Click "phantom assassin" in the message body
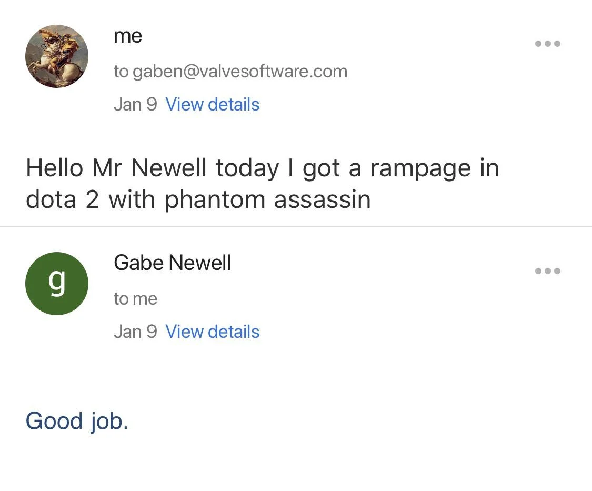This screenshot has height=491, width=592. [267, 200]
